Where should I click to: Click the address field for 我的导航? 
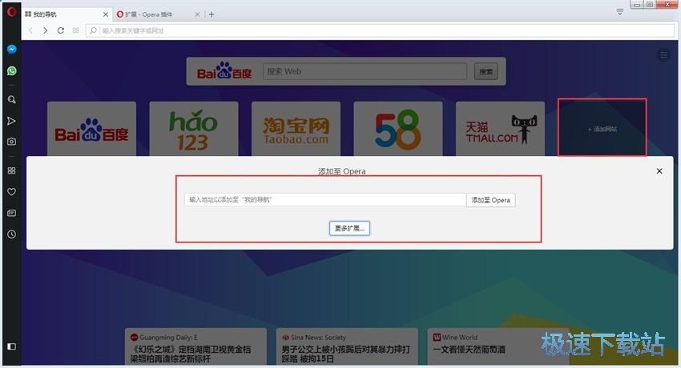pos(325,200)
